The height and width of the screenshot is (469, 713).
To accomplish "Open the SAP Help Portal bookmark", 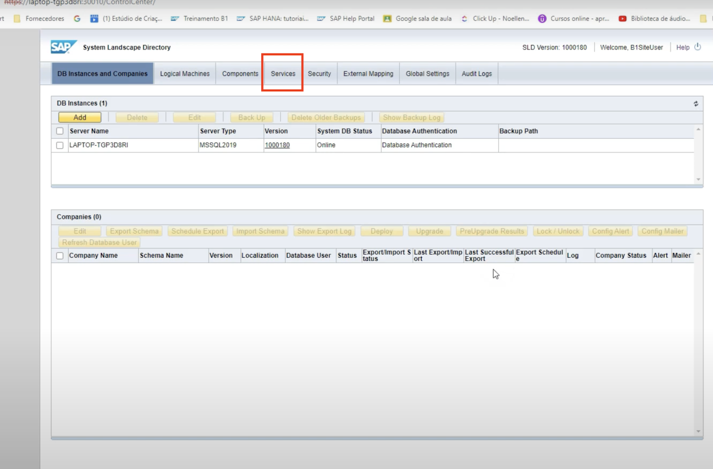I will 346,19.
